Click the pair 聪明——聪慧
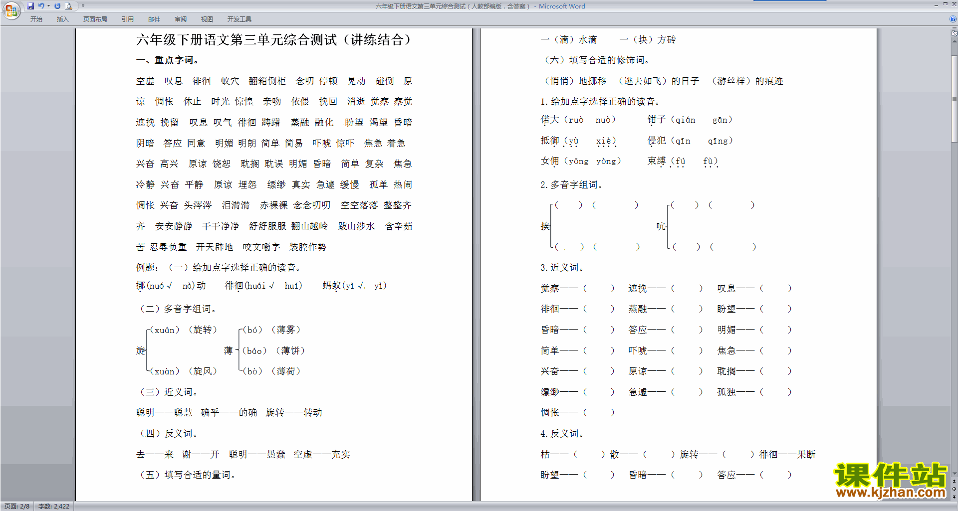Image resolution: width=958 pixels, height=511 pixels. (x=164, y=413)
